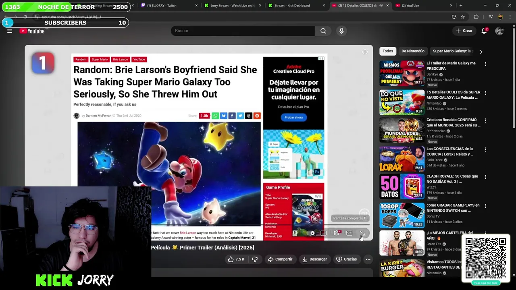The image size is (516, 290).
Task: Open player settings gear
Action: coord(336,233)
